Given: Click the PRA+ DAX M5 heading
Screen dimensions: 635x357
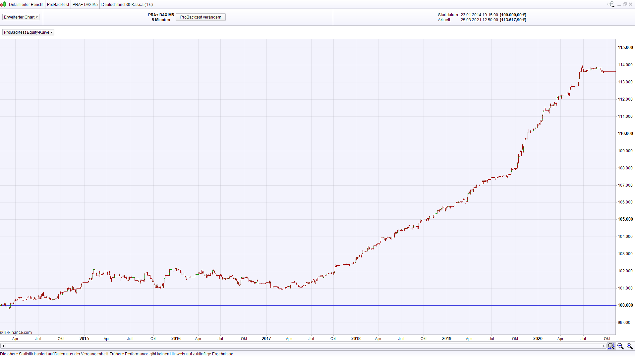Looking at the screenshot, I should click(161, 15).
